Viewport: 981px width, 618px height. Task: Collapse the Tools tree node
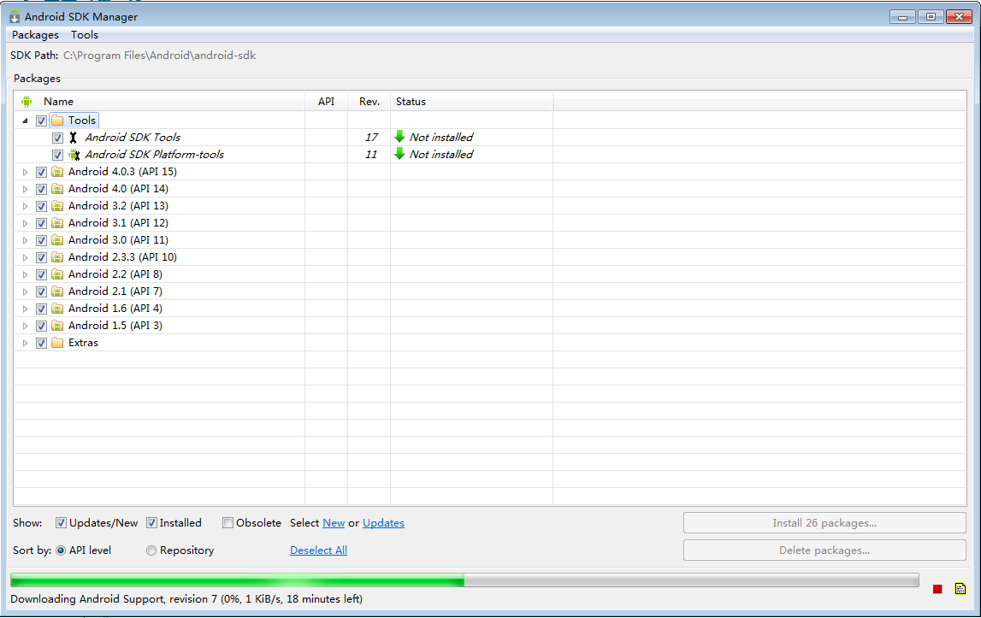tap(25, 121)
